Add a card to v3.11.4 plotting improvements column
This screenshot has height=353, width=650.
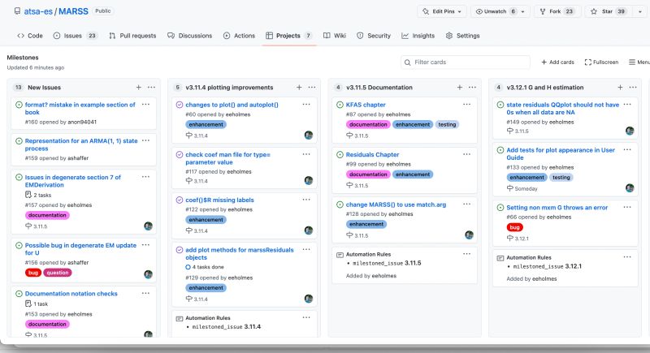click(299, 88)
